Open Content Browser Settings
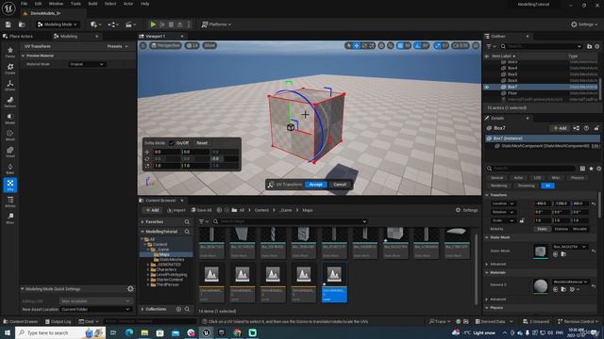This screenshot has width=604, height=339. [466, 210]
